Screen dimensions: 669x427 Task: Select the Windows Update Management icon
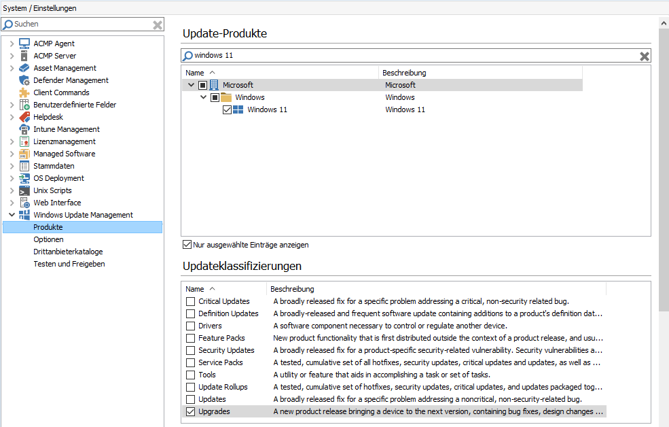pyautogui.click(x=24, y=214)
